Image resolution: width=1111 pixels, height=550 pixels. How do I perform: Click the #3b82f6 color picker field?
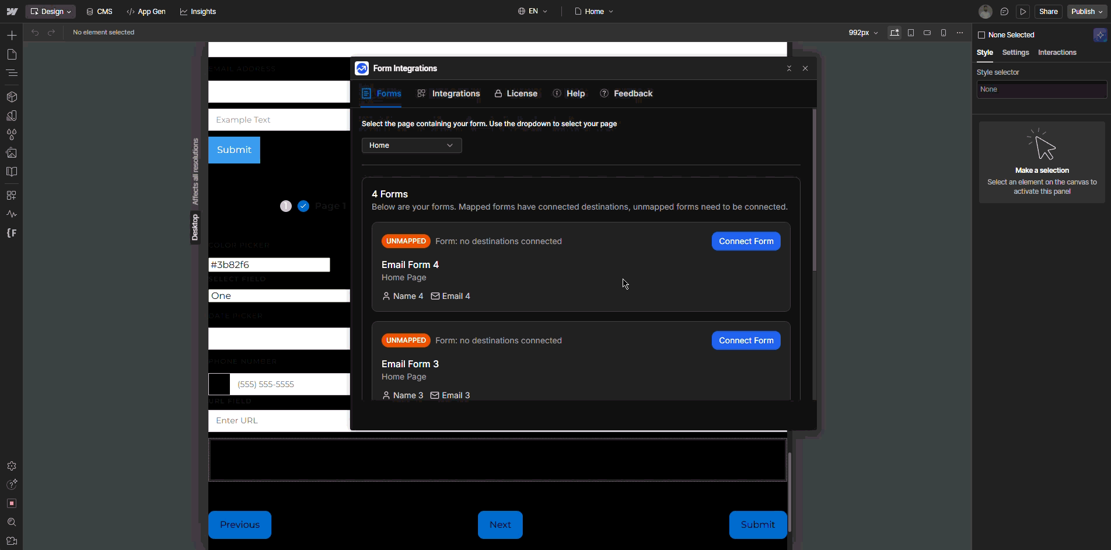pos(269,265)
